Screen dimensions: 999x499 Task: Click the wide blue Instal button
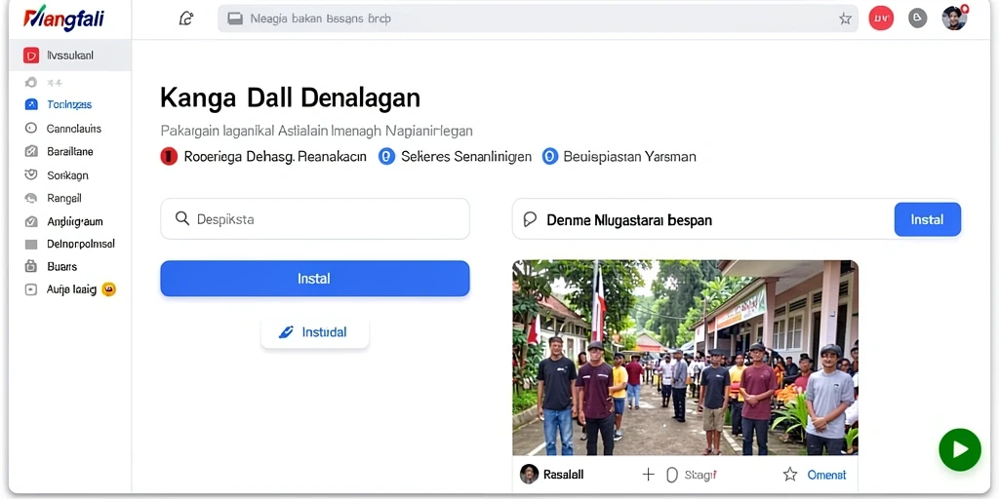point(315,279)
